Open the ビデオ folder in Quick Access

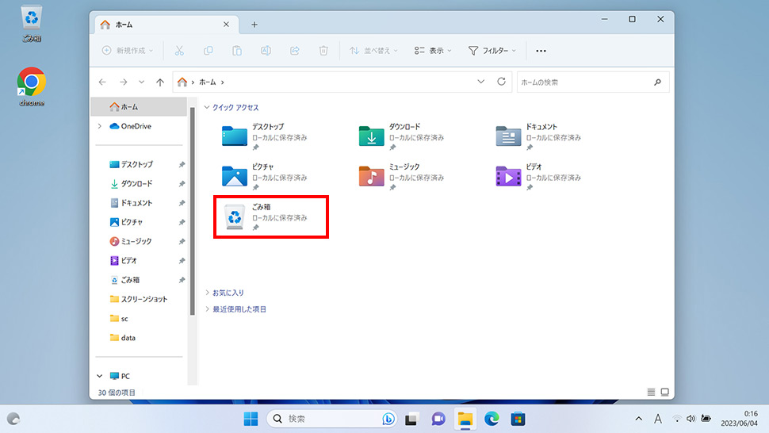tap(538, 177)
